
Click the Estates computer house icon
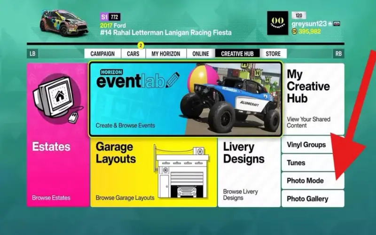(57, 99)
